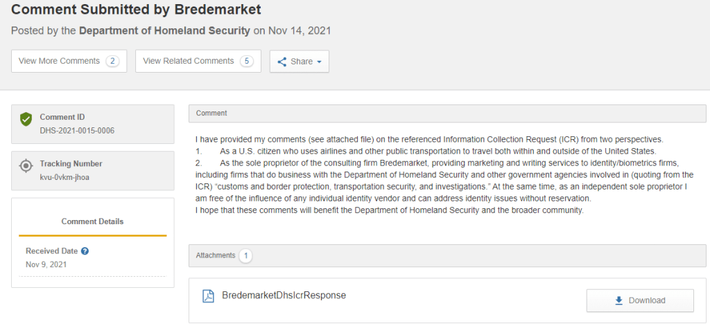Select the Comment Details tab
The height and width of the screenshot is (328, 710).
tap(93, 221)
